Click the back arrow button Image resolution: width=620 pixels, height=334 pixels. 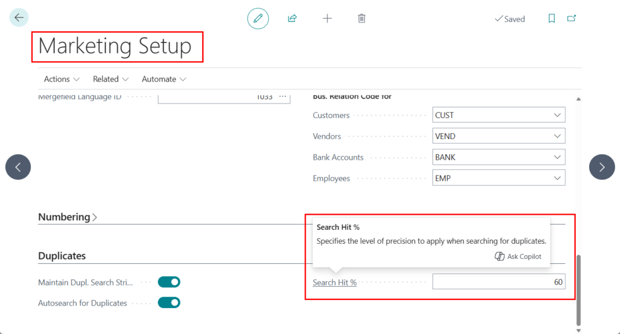[19, 18]
